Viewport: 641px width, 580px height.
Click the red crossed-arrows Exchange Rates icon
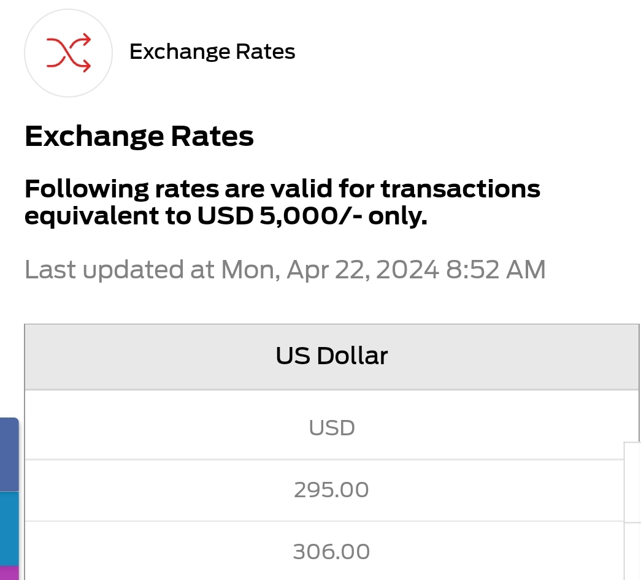68,53
